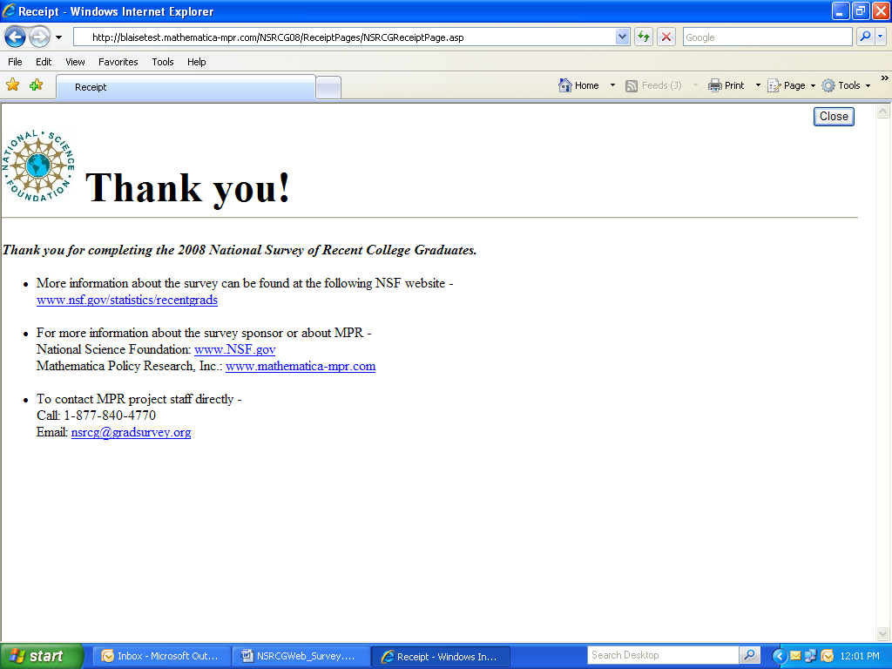Open the Help menu
The width and height of the screenshot is (892, 669).
pyautogui.click(x=196, y=62)
